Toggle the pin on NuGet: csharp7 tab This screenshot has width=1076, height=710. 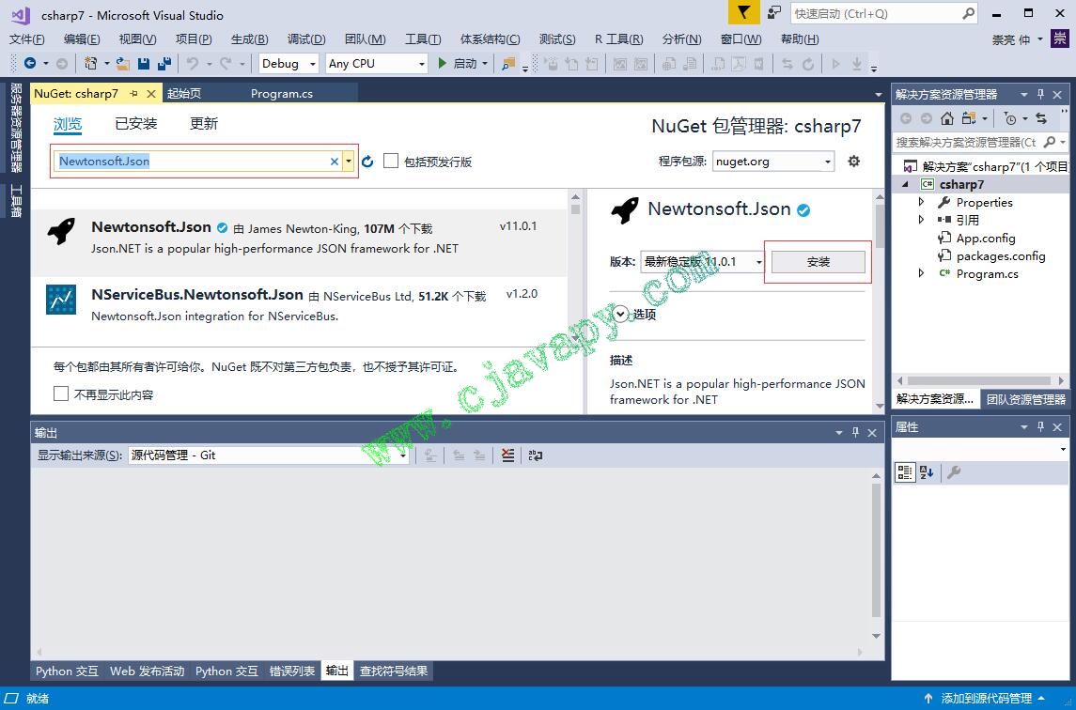133,93
